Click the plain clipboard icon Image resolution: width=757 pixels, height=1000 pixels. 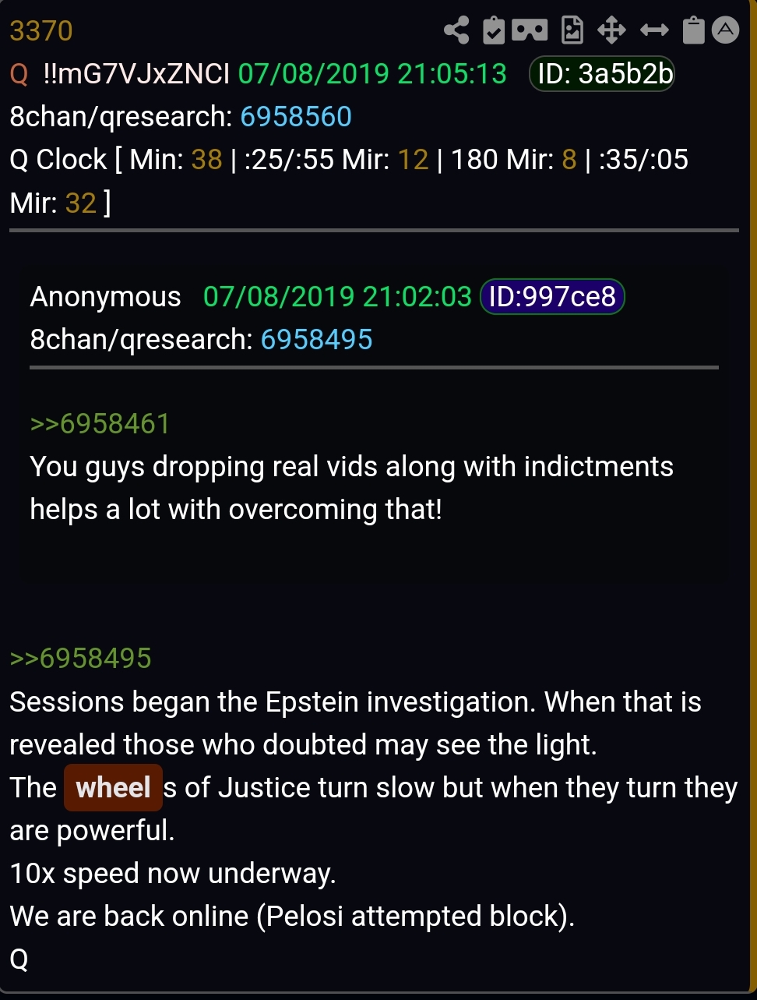(x=693, y=30)
